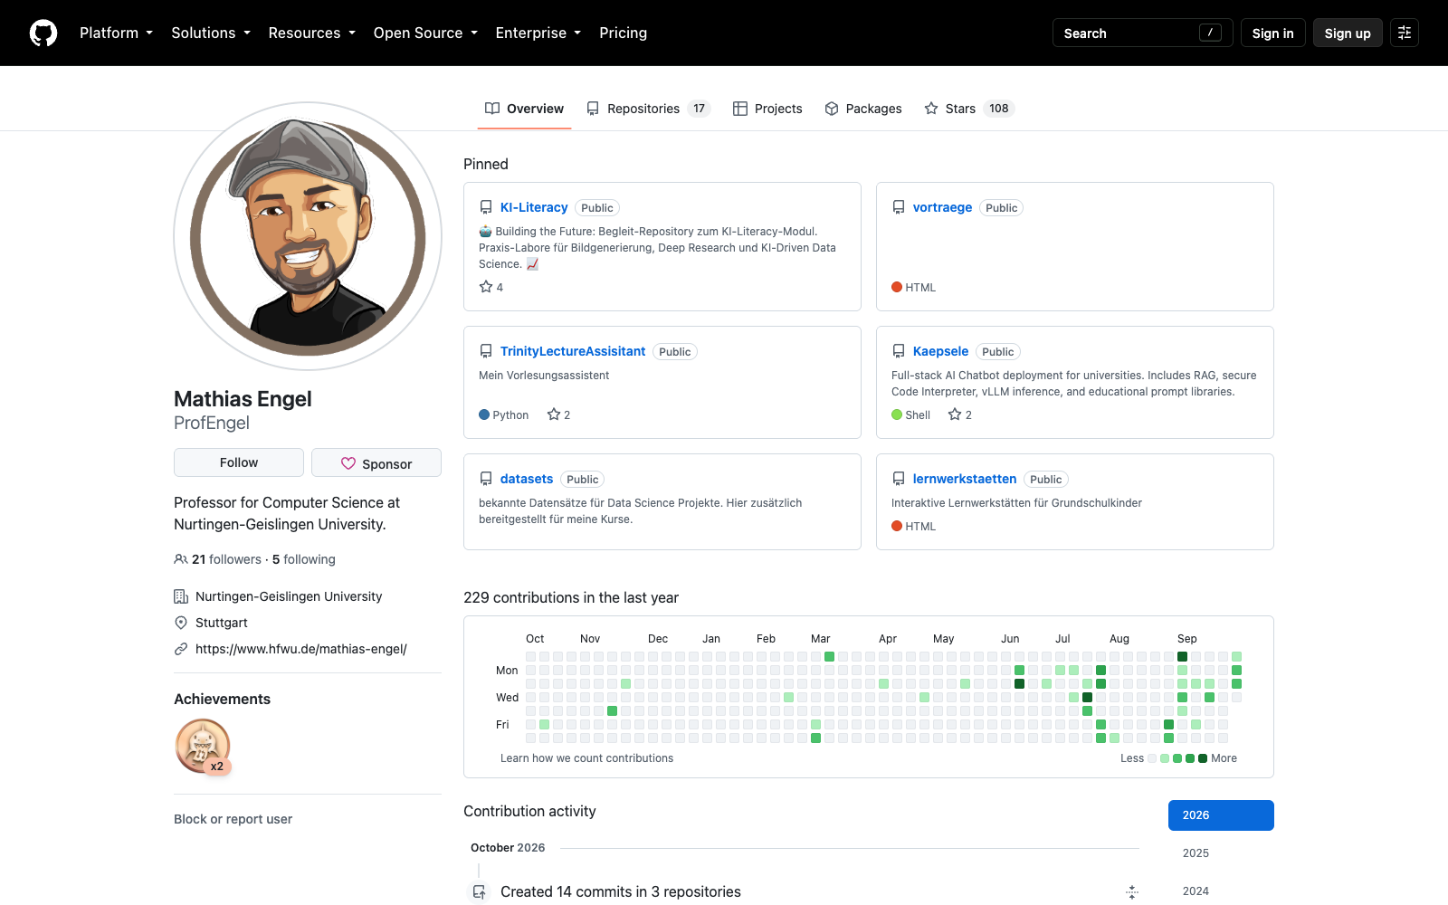Screen dimensions: 1448x905
Task: Click the Stars tab star icon
Action: (x=931, y=109)
